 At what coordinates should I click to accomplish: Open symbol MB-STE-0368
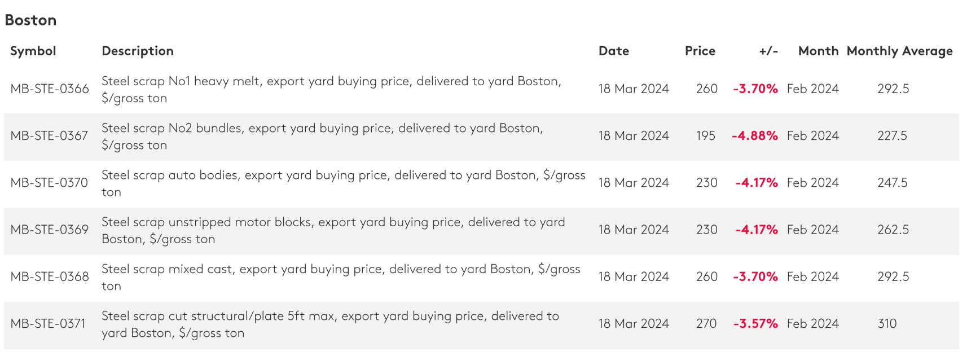coord(50,276)
